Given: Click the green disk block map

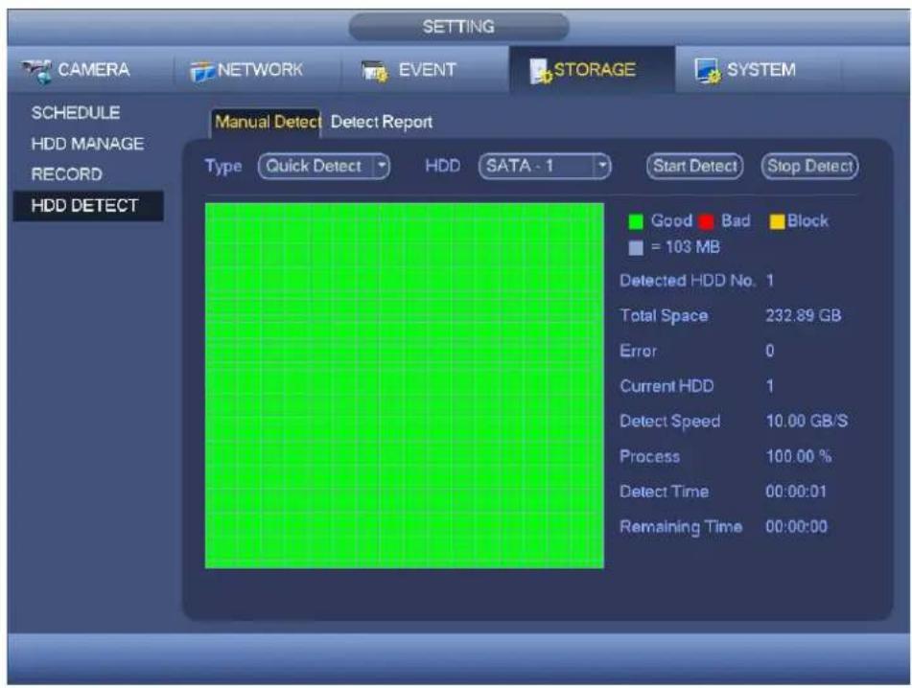Looking at the screenshot, I should [405, 385].
